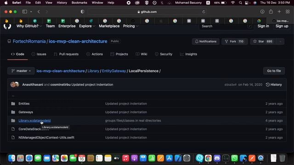This screenshot has width=294, height=165.
Task: Open the Apple menu
Action: point(6,3)
